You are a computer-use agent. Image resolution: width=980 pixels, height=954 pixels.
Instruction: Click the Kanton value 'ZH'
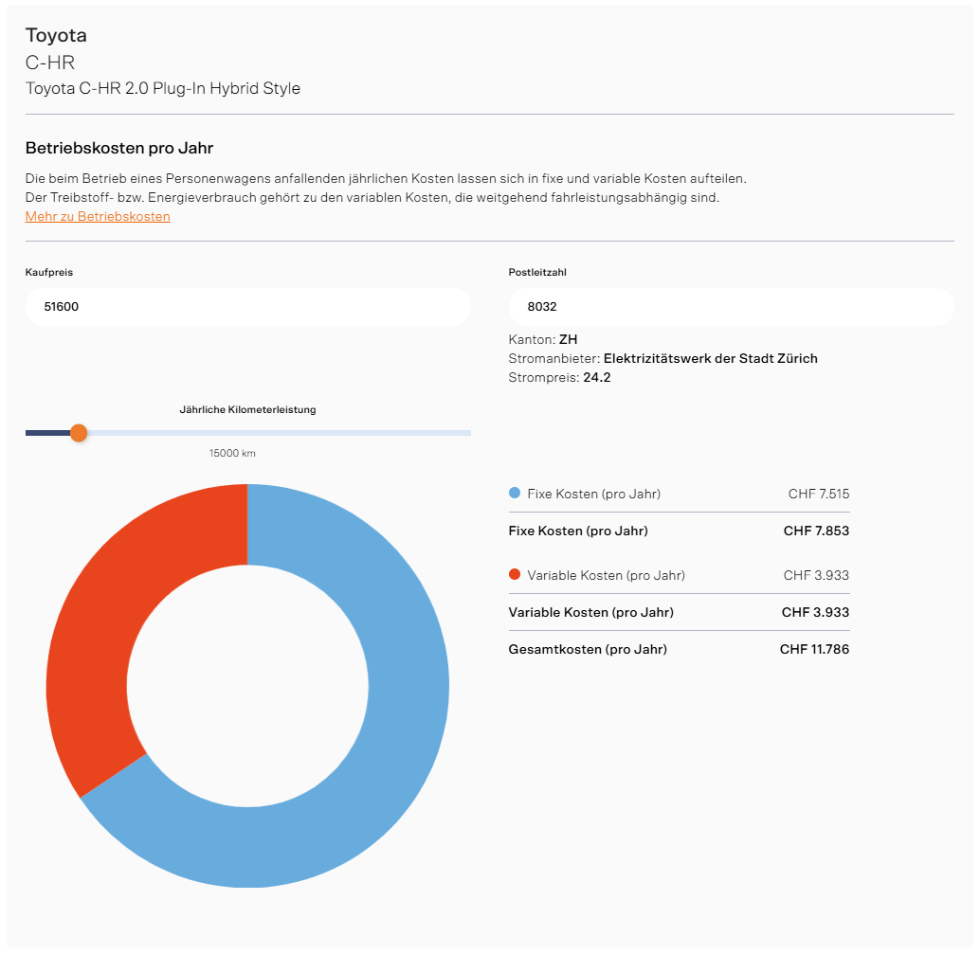568,340
